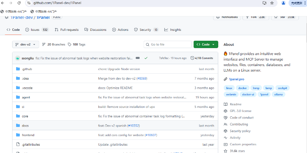This screenshot has height=153, width=307.
Task: Click the browser back arrow
Action: (x=3, y=3)
